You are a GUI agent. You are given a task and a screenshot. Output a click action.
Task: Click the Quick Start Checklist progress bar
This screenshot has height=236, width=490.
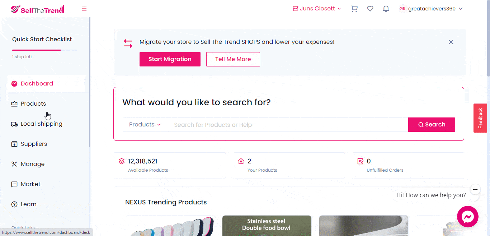(x=44, y=50)
